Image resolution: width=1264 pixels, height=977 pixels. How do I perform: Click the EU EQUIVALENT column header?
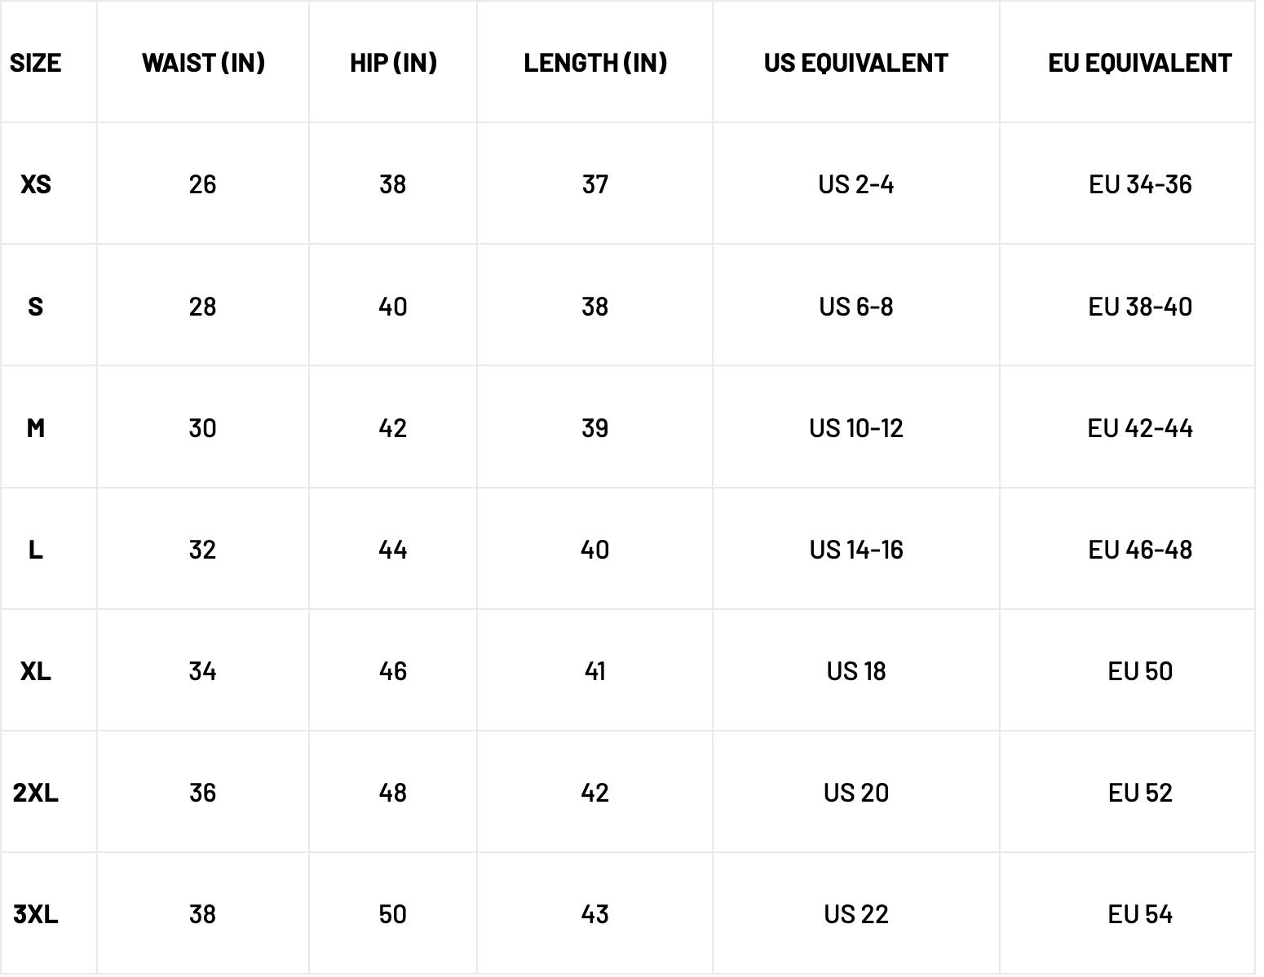[x=1139, y=63]
